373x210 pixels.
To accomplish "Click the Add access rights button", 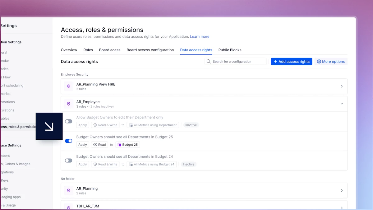I will tap(292, 62).
